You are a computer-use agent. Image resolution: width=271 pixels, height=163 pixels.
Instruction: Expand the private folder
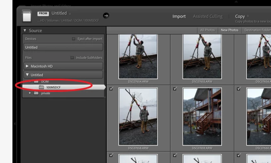[30, 93]
